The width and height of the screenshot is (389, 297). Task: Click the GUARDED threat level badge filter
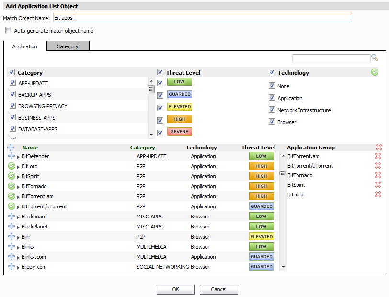(180, 94)
